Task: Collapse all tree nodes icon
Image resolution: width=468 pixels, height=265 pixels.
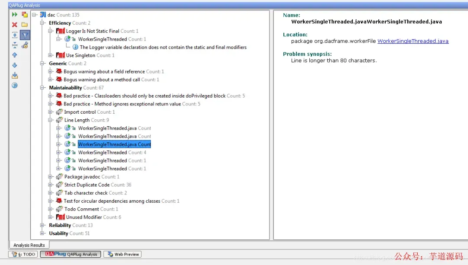Action: coord(14,45)
